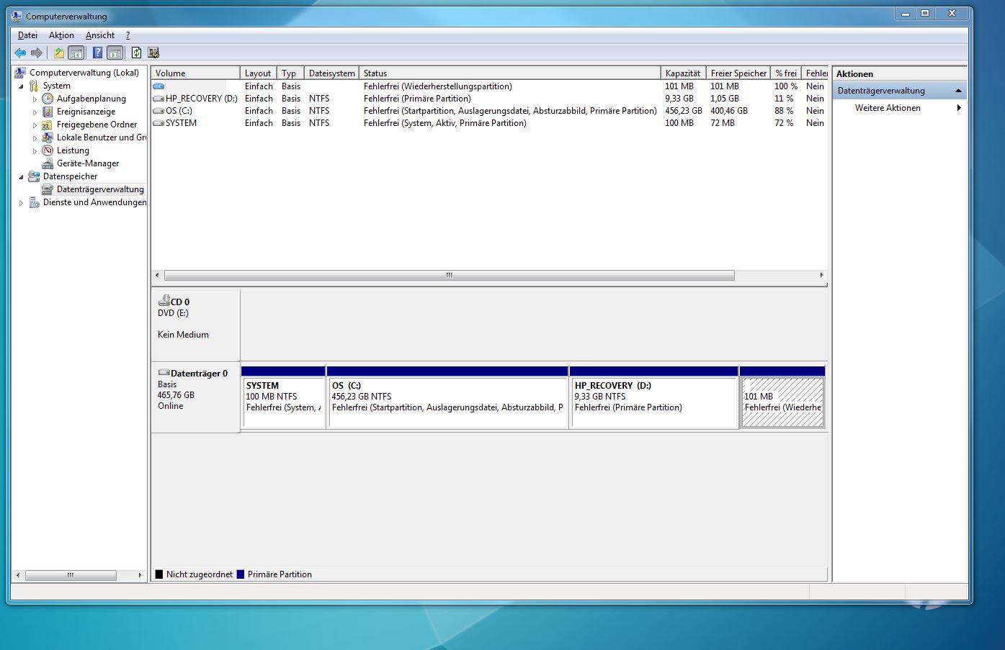Sort by the Freier Speicher column header
This screenshot has width=1005, height=650.
tap(738, 73)
